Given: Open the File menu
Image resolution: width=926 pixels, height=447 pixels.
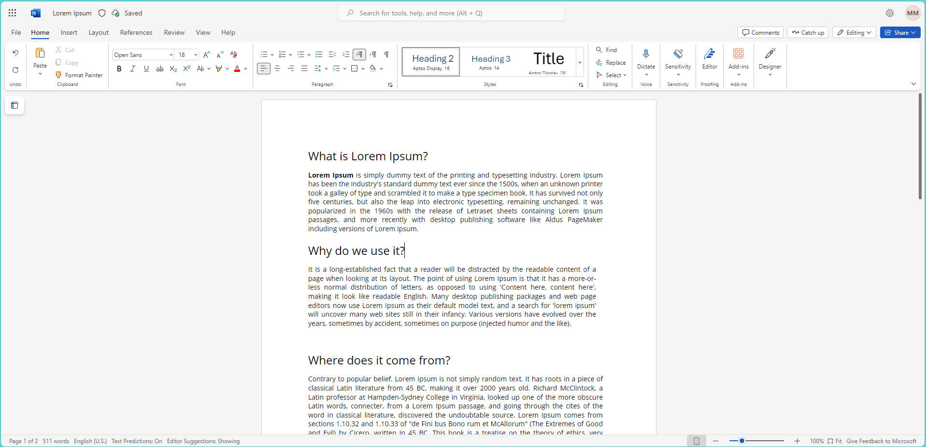Looking at the screenshot, I should [x=16, y=32].
